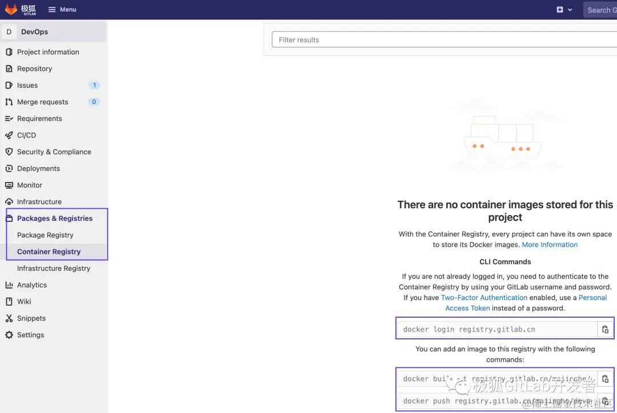Copy the docker build command
This screenshot has width=617, height=413.
tap(605, 379)
